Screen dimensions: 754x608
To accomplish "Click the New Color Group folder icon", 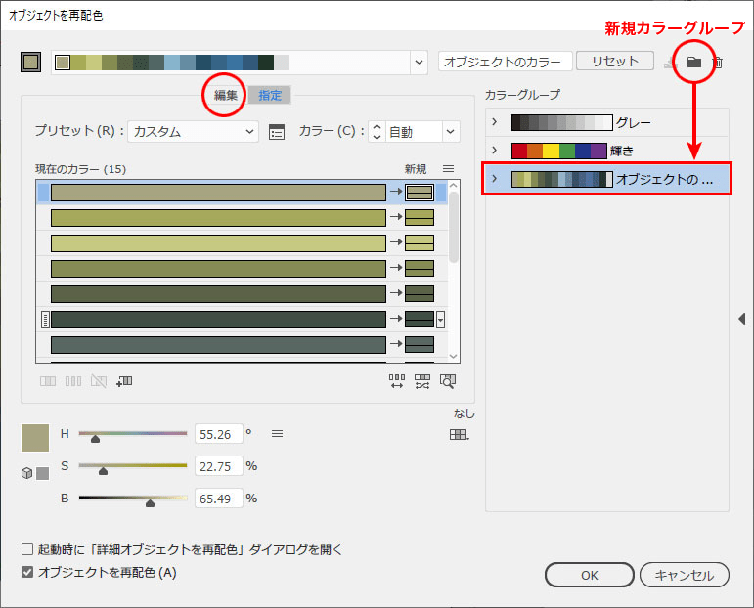I will pos(693,62).
